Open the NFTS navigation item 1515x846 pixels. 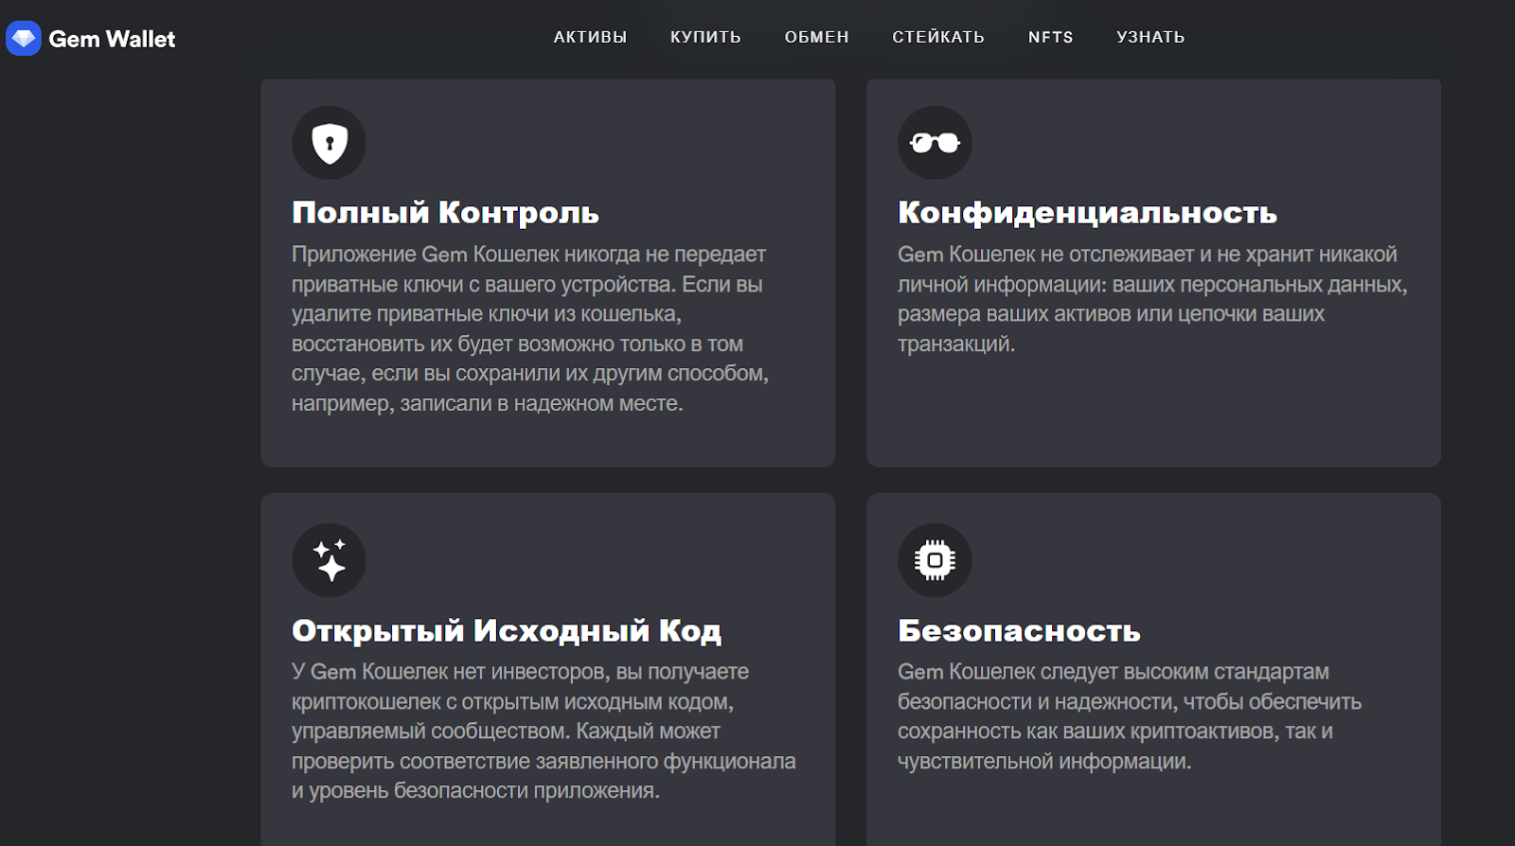(1051, 37)
